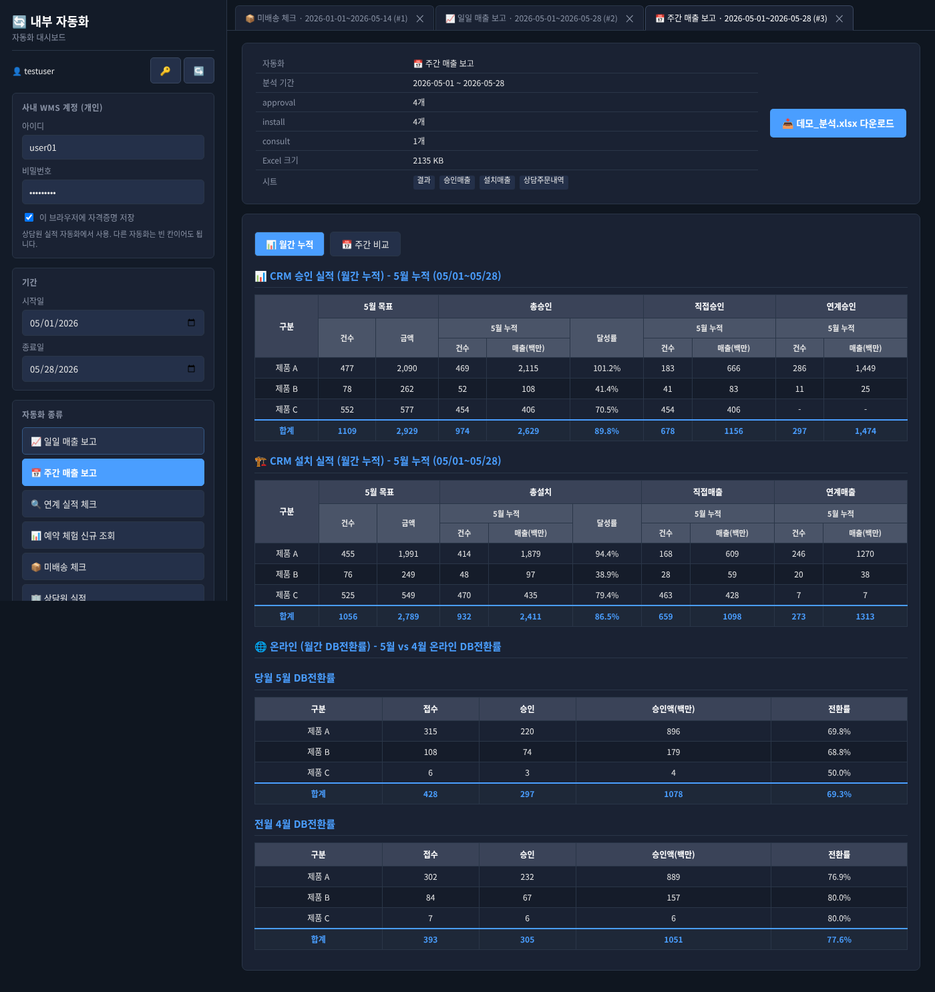Show the 월간 누적 view
The width and height of the screenshot is (935, 992).
tap(289, 244)
